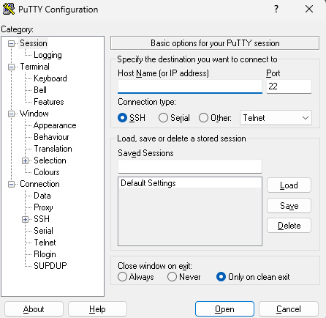Open the Data settings category
The image size is (326, 318).
click(42, 196)
